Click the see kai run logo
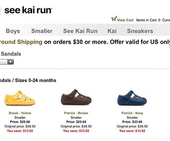The width and height of the screenshot is (170, 141). pyautogui.click(x=28, y=10)
